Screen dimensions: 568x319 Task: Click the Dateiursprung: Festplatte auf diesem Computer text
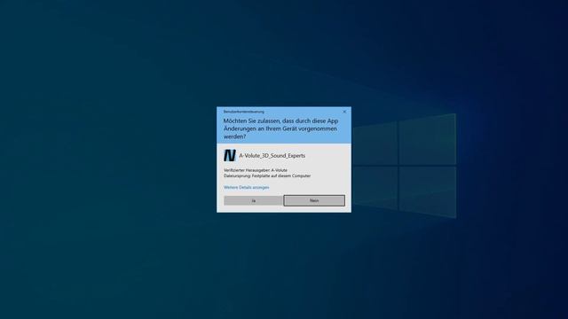click(x=267, y=175)
